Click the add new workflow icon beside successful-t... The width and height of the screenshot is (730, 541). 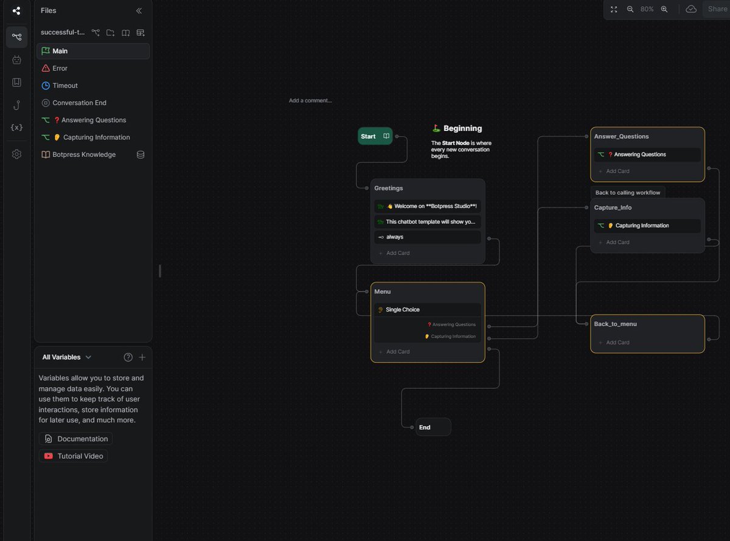point(96,33)
